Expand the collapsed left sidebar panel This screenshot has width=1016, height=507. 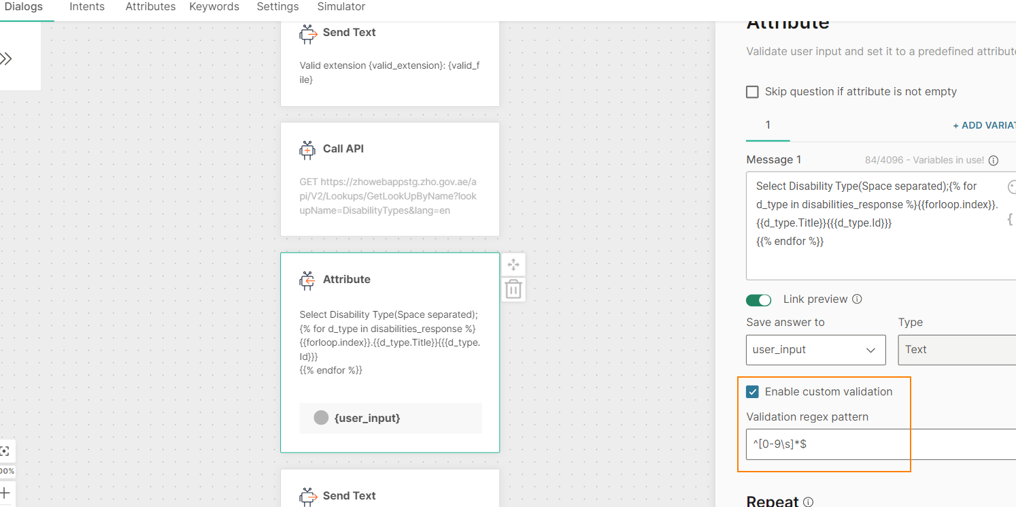[6, 59]
